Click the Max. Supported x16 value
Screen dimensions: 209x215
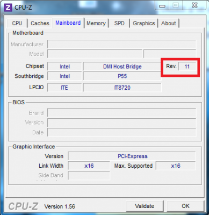pyautogui.click(x=176, y=166)
